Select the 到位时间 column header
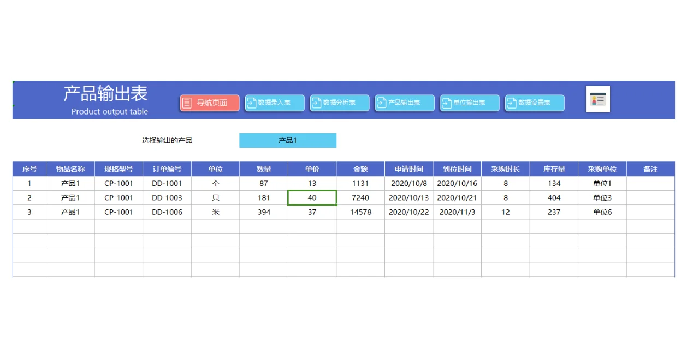Screen dimensions: 699x349 (x=457, y=169)
